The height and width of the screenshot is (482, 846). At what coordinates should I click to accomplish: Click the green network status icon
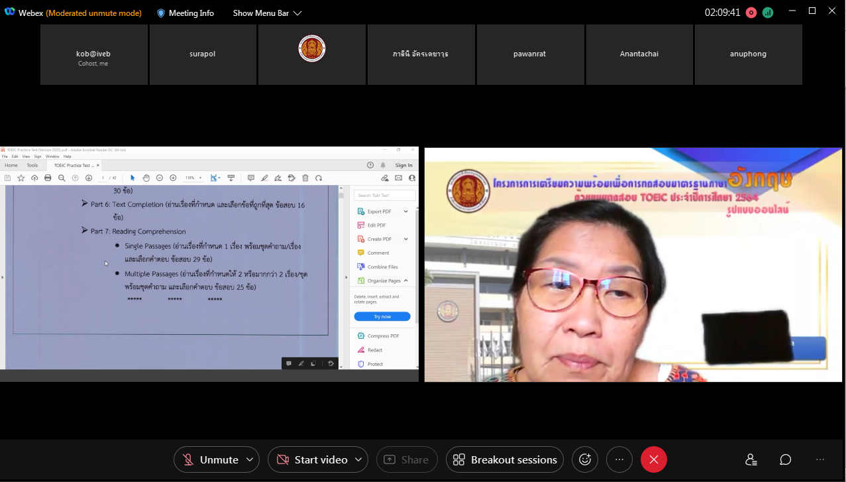tap(768, 13)
